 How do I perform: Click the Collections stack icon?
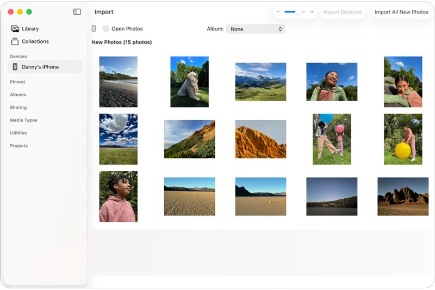pos(15,41)
